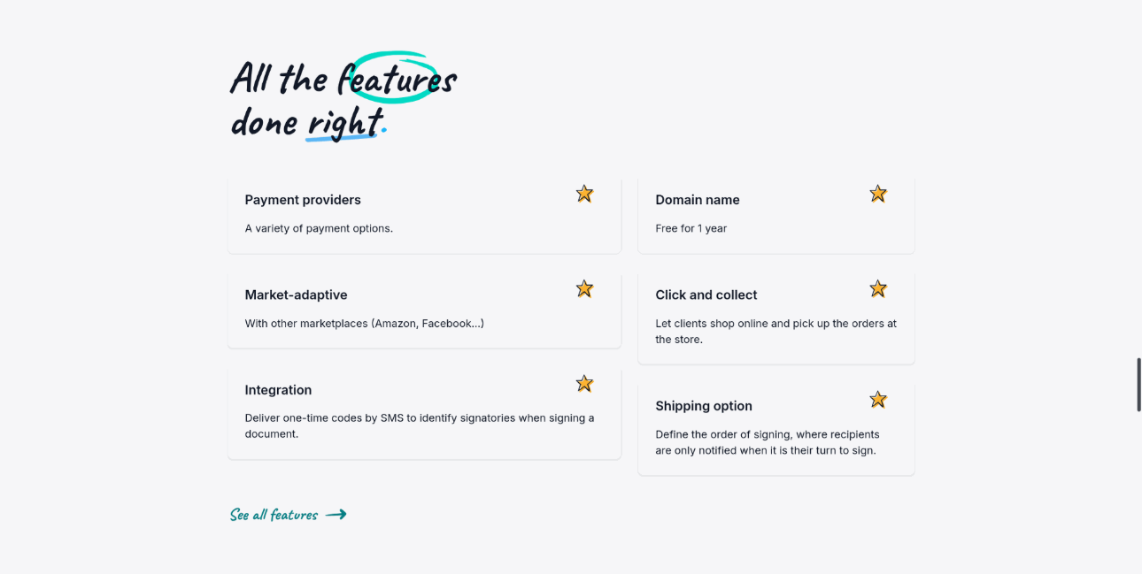The image size is (1142, 574).
Task: Click the Click and collect title
Action: point(706,295)
